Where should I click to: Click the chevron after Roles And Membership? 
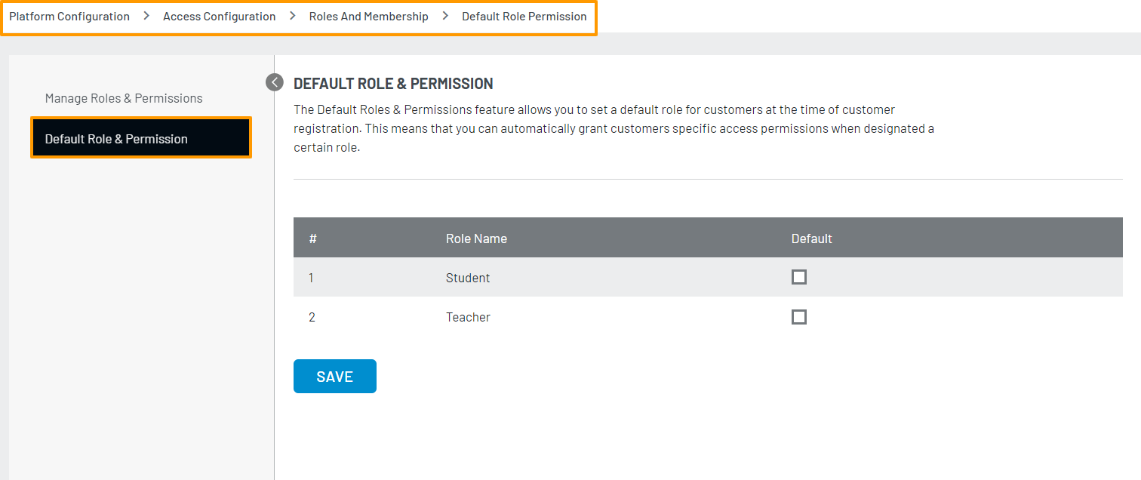[x=444, y=16]
